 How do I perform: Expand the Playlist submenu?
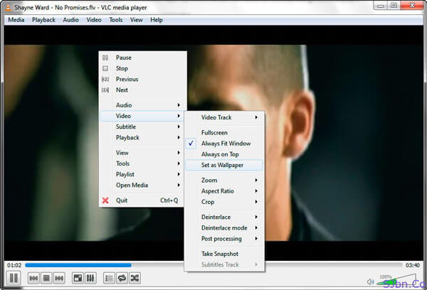tap(143, 174)
